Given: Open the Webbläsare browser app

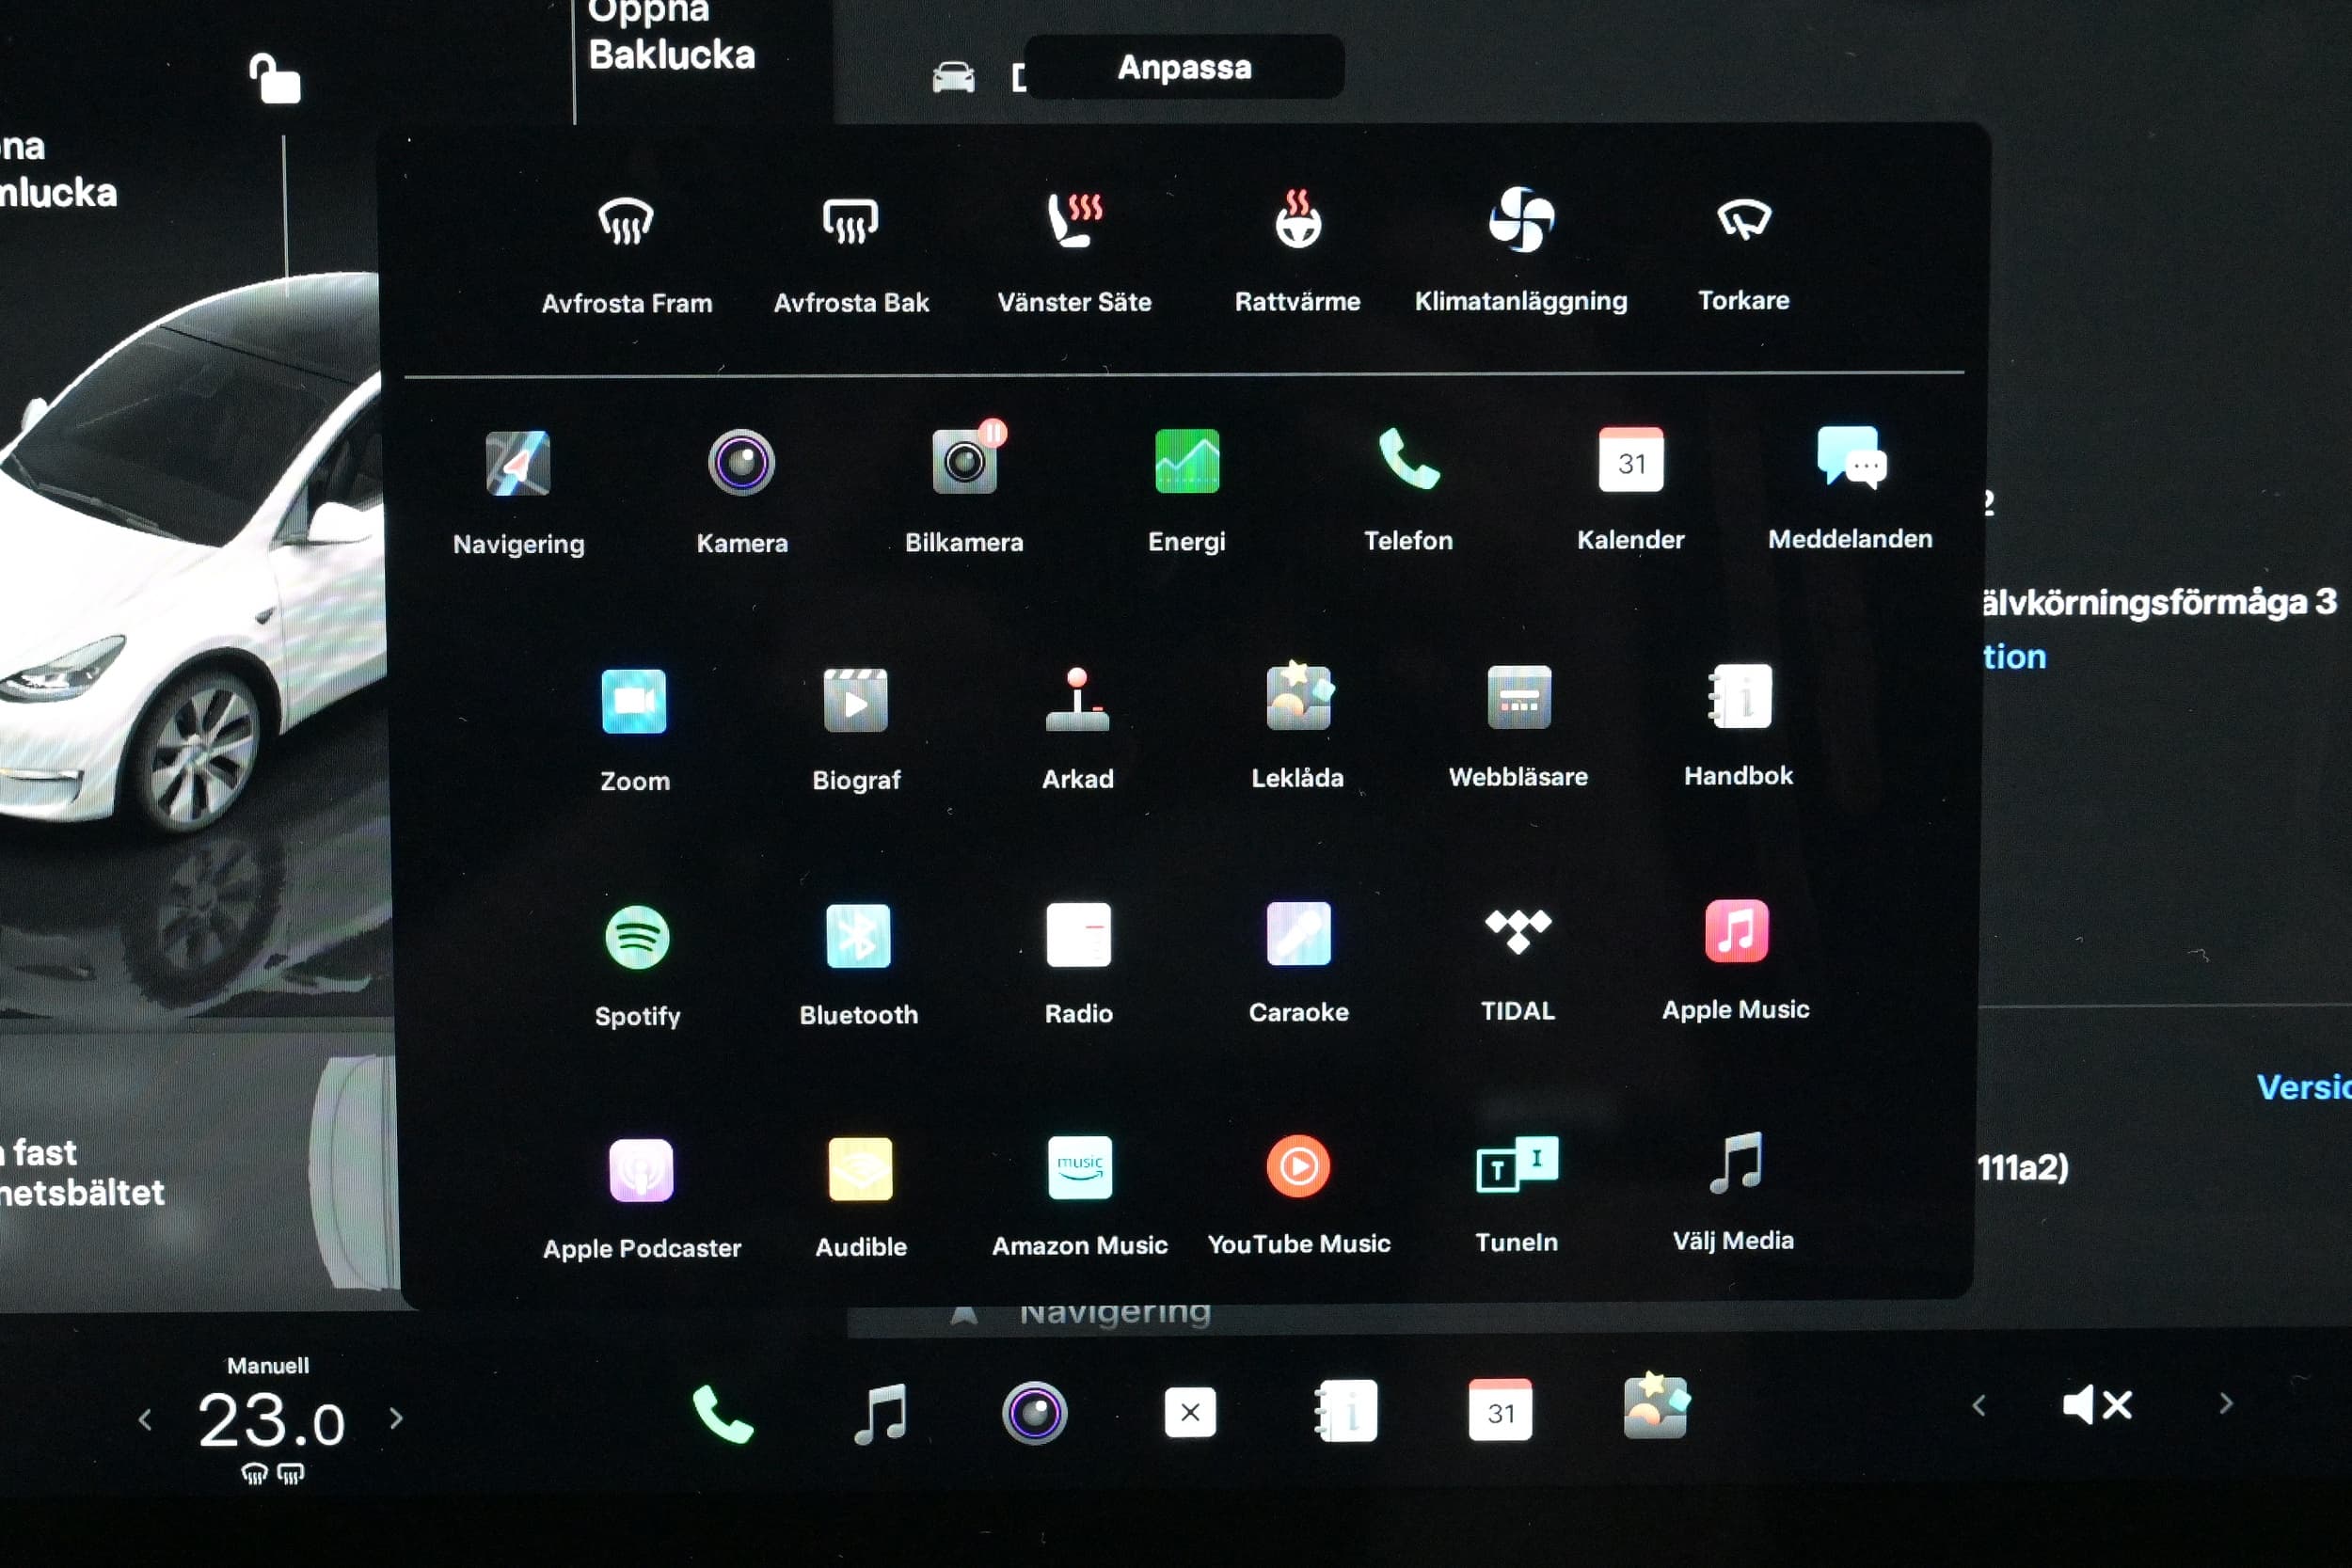Looking at the screenshot, I should pyautogui.click(x=1518, y=698).
